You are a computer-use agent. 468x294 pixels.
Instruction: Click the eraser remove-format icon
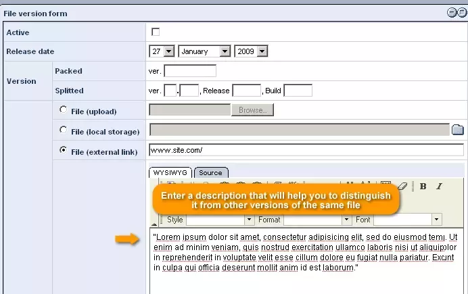(x=402, y=187)
